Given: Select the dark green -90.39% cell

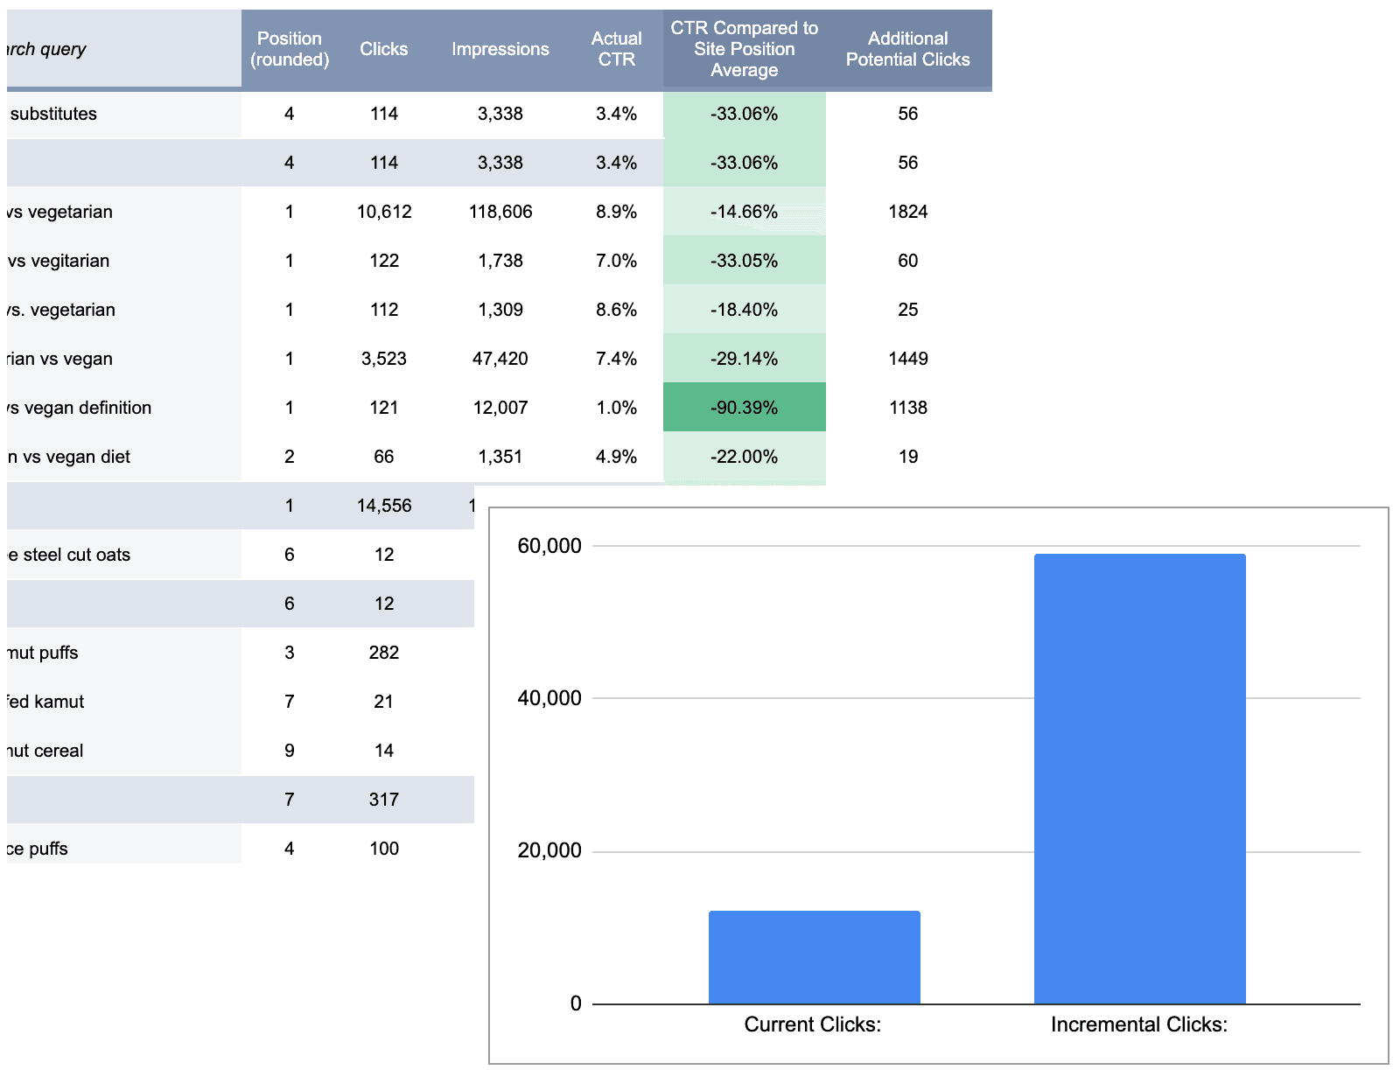Looking at the screenshot, I should 743,407.
